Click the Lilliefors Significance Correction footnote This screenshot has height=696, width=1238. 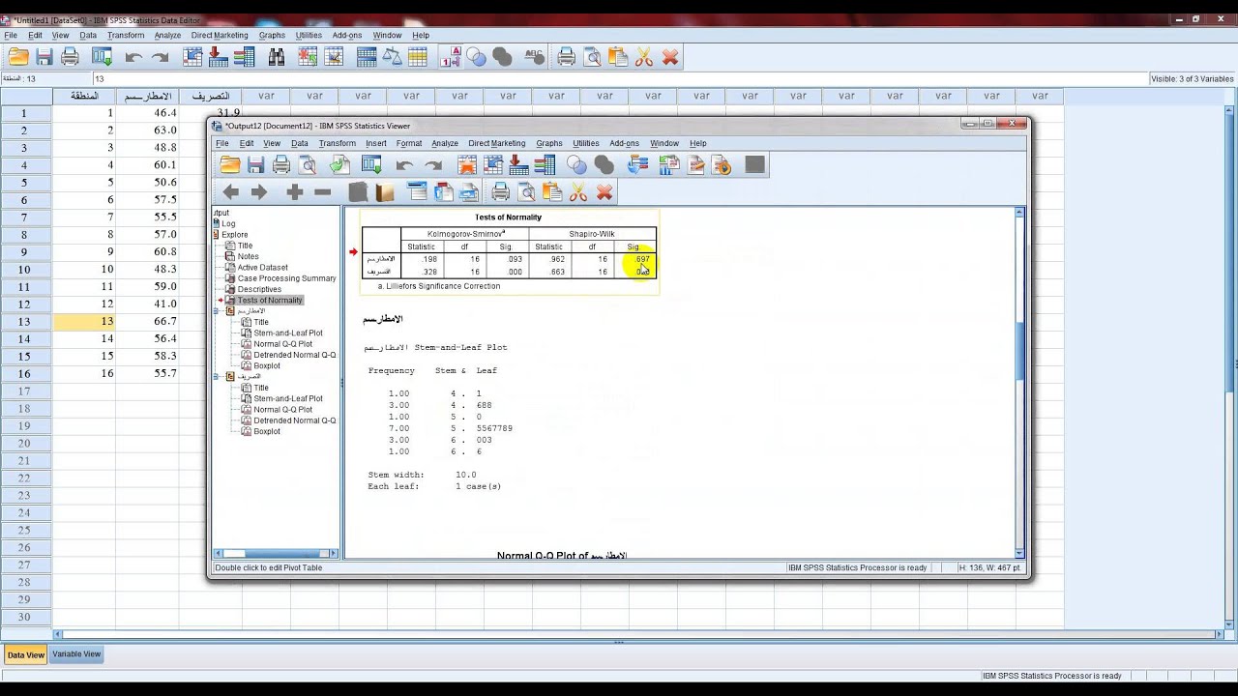coord(439,286)
